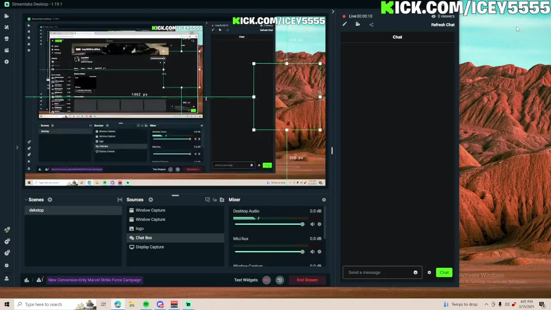Open the account profile icon in sidebar

pos(6,279)
